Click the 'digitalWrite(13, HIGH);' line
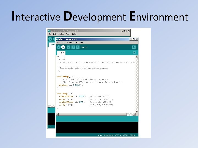 [x=73, y=96]
